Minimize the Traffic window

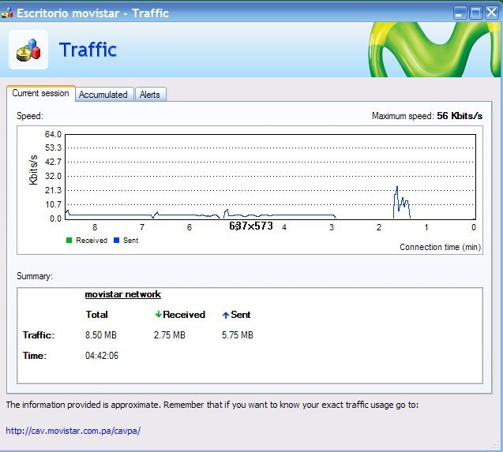(460, 13)
